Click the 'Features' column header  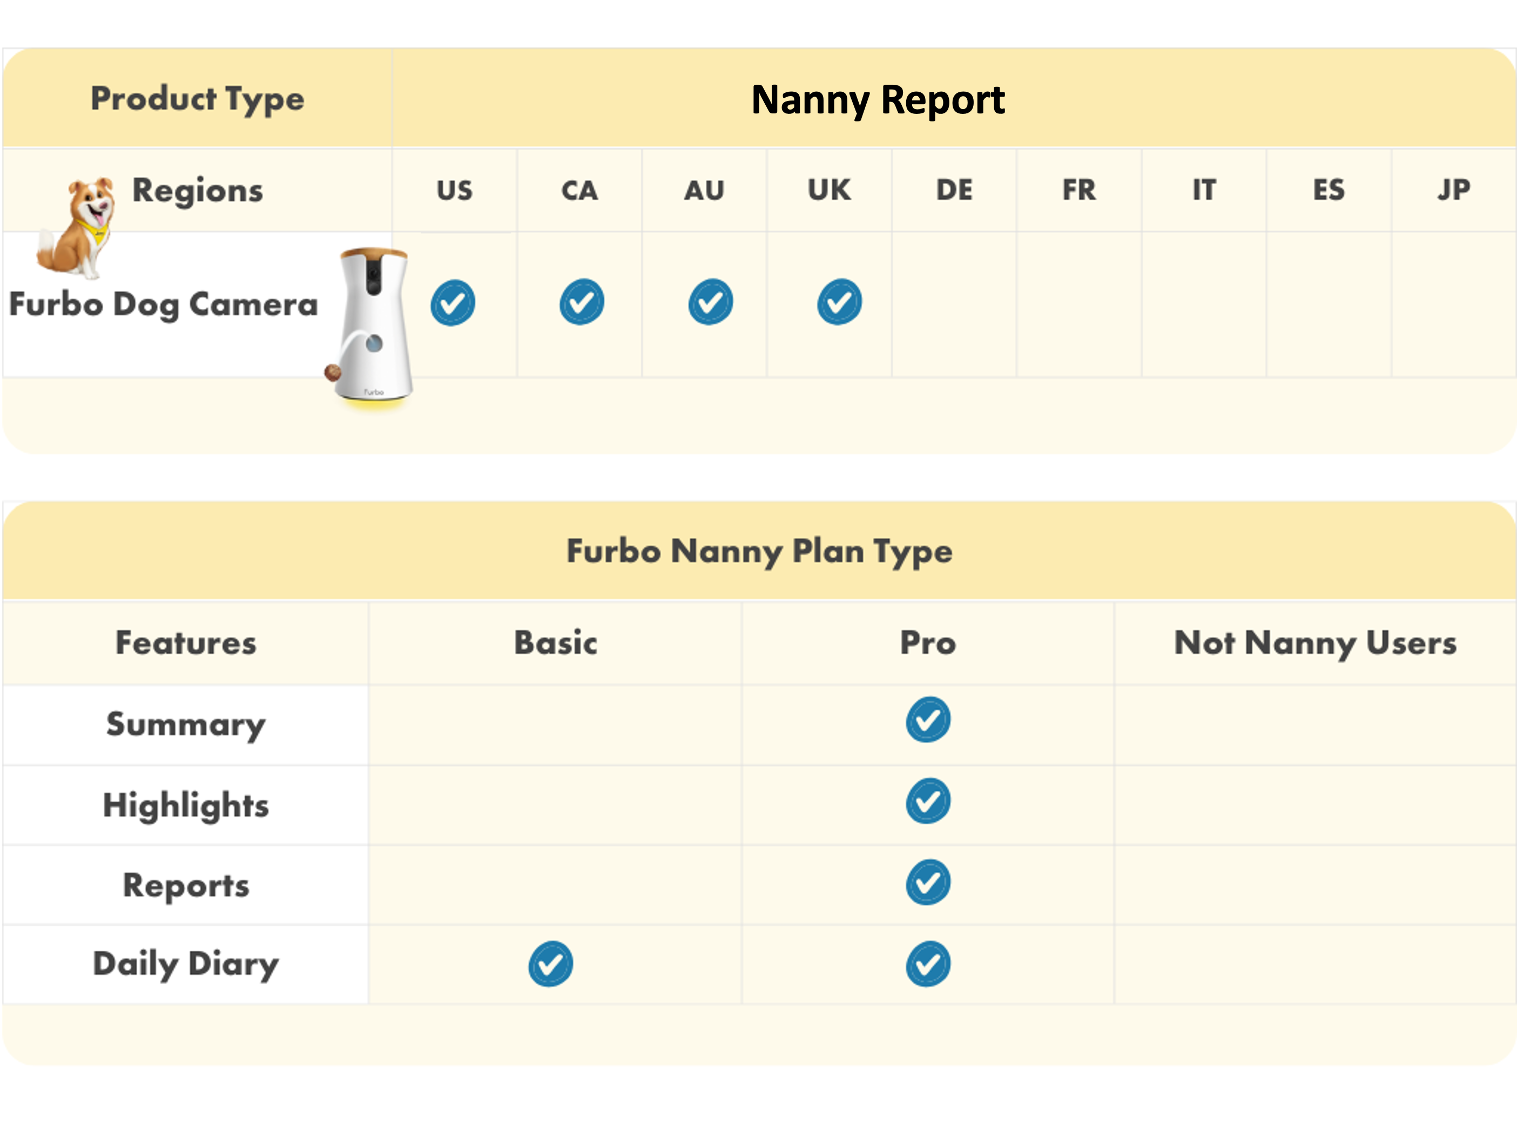(186, 643)
